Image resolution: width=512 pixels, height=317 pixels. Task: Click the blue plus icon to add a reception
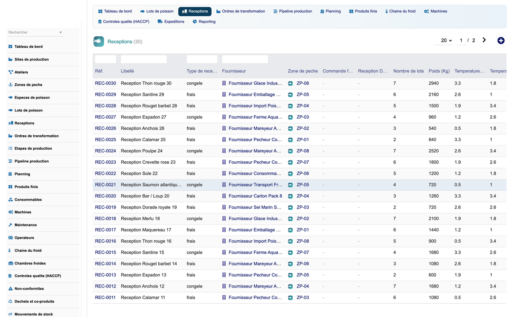coord(501,41)
